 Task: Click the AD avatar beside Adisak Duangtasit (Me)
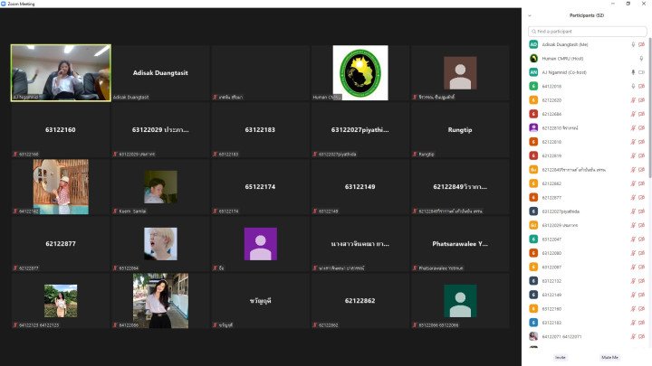point(533,44)
